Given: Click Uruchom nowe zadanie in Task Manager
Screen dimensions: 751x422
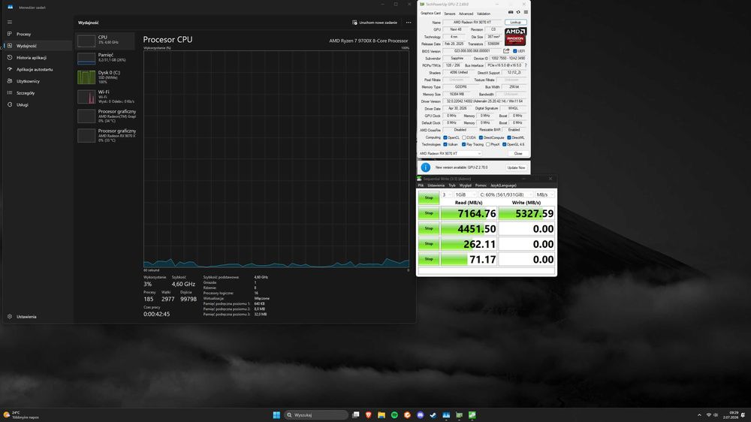Looking at the screenshot, I should tap(375, 23).
